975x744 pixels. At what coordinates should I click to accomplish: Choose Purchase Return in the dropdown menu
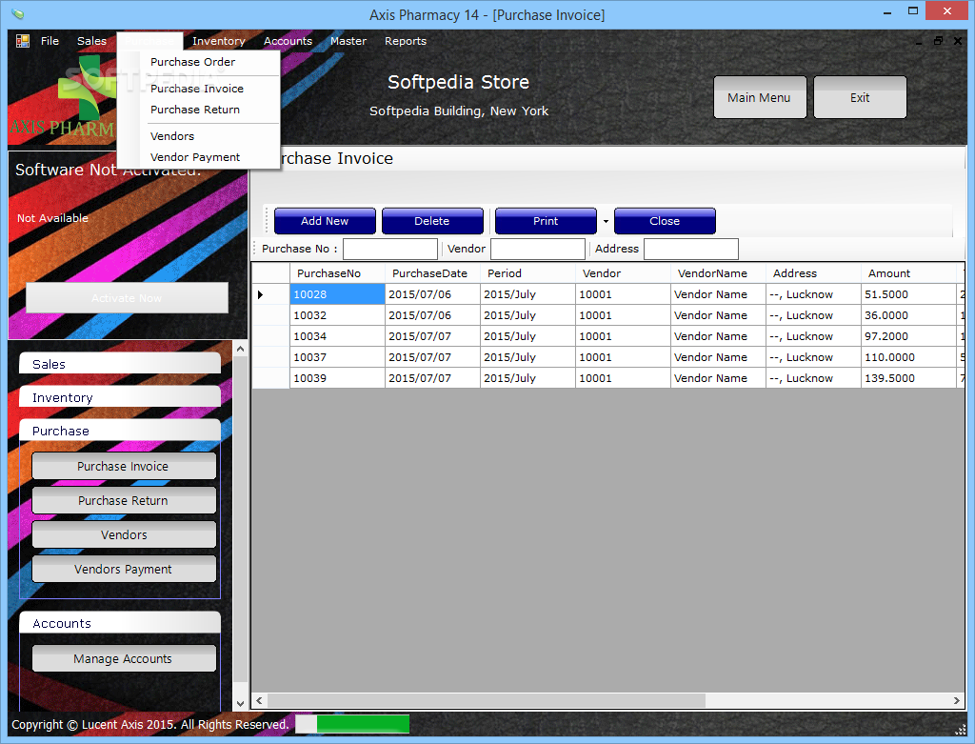pos(199,110)
